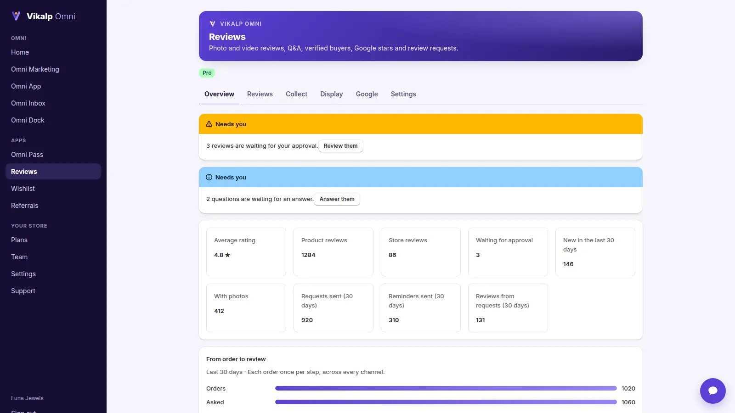Click the Store reviews 86 card

(421, 252)
